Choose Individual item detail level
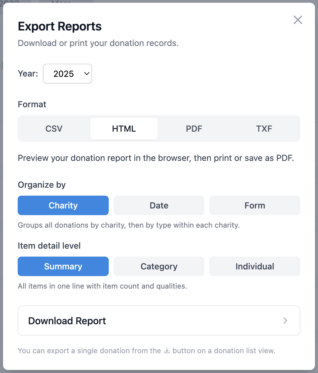The height and width of the screenshot is (373, 318). click(x=255, y=266)
